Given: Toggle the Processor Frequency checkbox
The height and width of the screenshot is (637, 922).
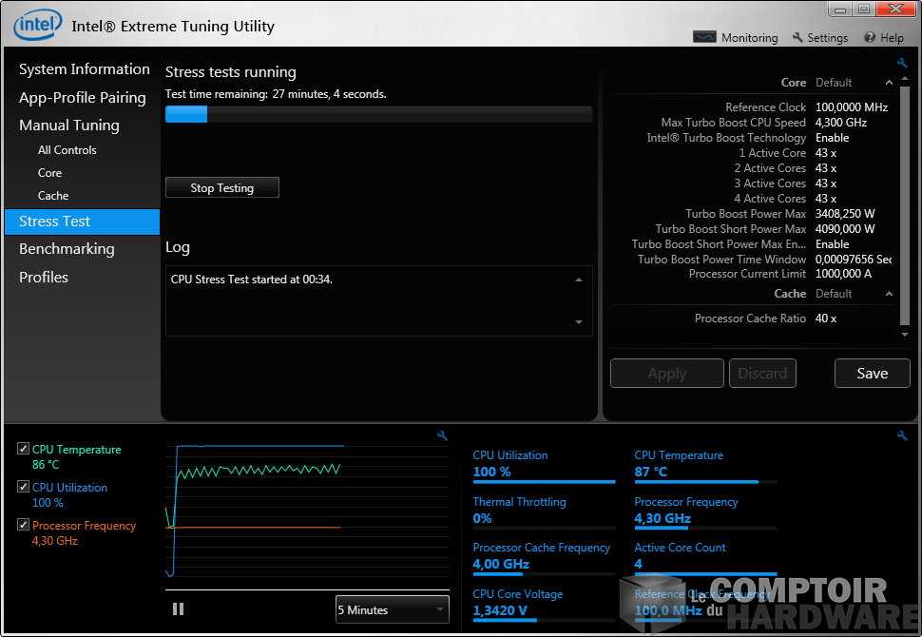Looking at the screenshot, I should click(x=22, y=524).
